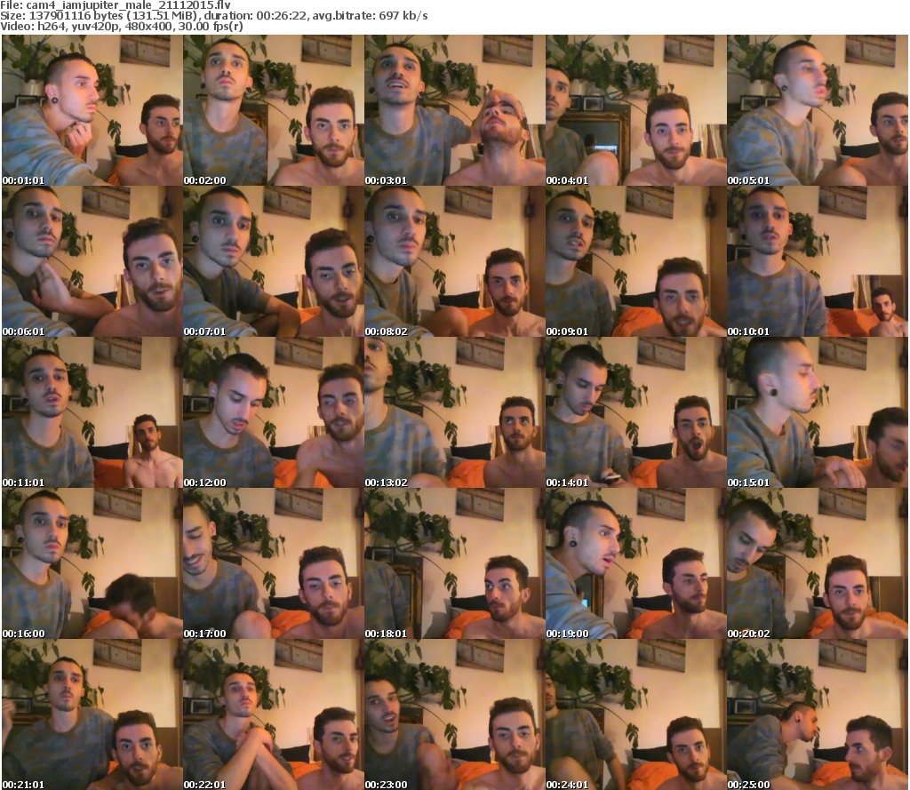This screenshot has height=790, width=910.
Task: Select the thumbnail at 00:06:01
Action: click(x=92, y=261)
